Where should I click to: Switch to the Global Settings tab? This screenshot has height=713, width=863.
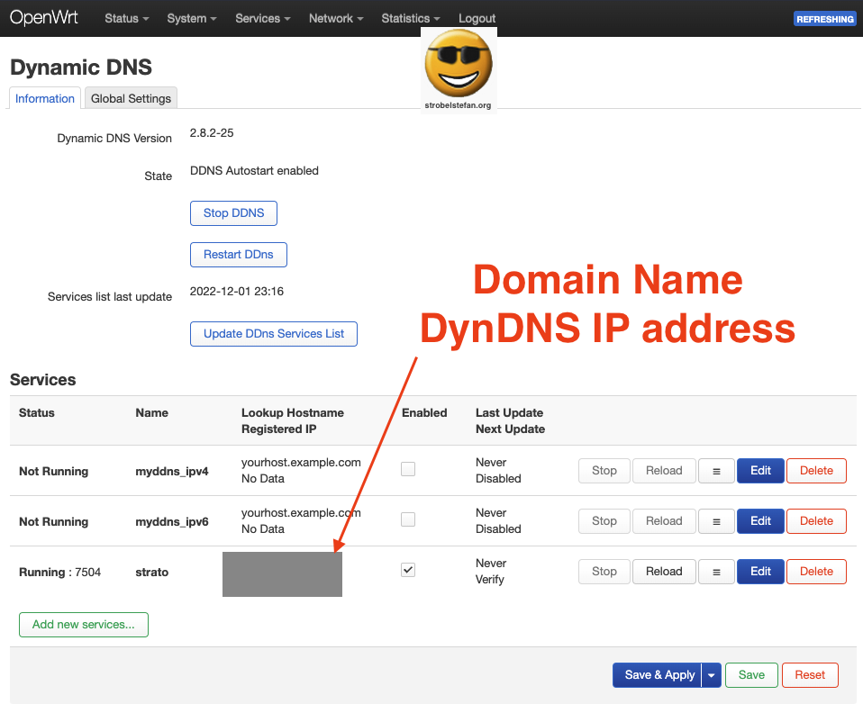point(130,98)
